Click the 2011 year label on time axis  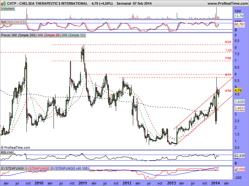[x=83, y=183]
